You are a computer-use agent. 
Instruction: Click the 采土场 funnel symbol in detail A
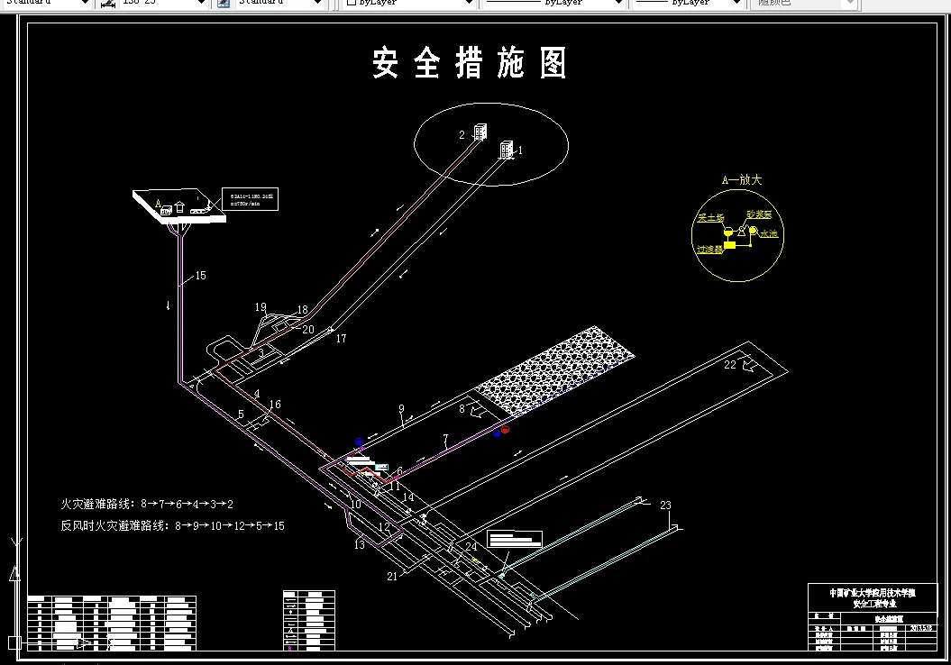point(728,232)
